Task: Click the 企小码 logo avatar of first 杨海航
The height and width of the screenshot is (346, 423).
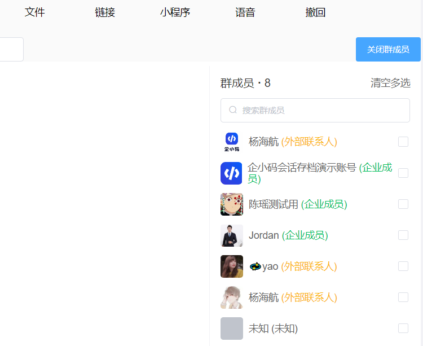Action: tap(232, 142)
